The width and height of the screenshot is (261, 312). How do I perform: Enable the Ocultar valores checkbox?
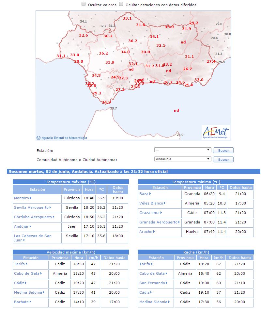click(x=84, y=4)
